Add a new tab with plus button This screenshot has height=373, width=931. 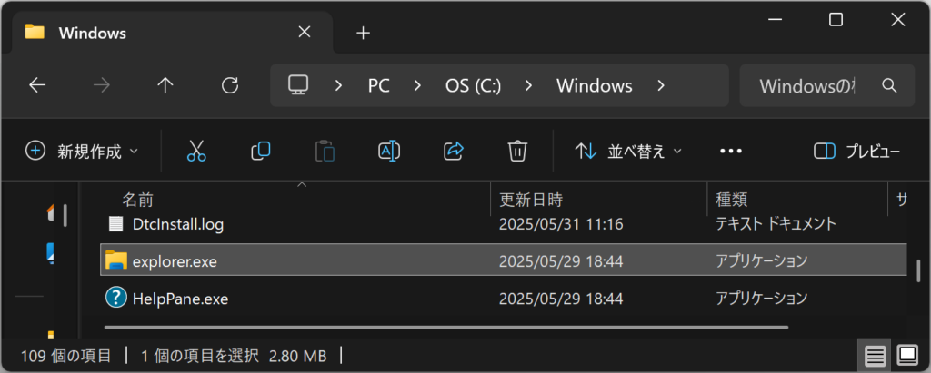pyautogui.click(x=363, y=33)
